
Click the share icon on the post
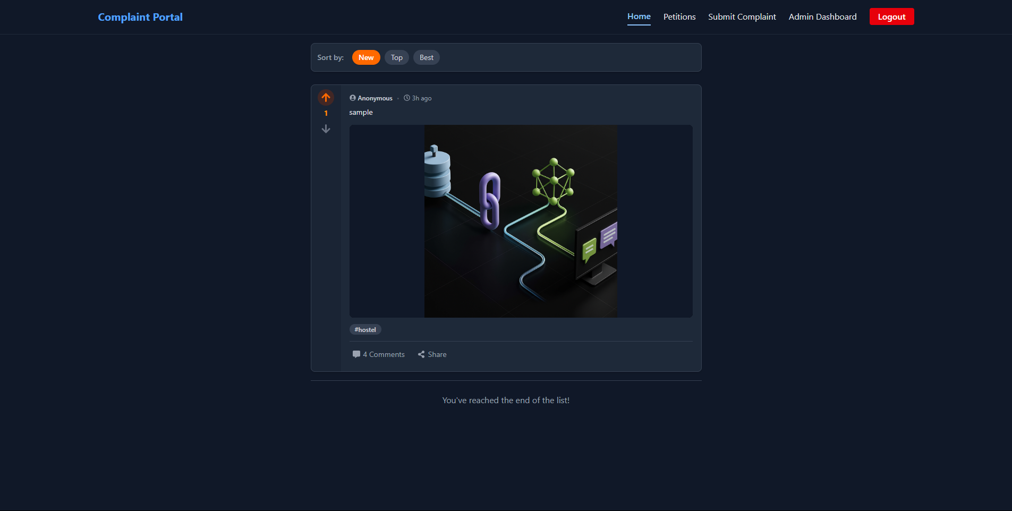421,354
